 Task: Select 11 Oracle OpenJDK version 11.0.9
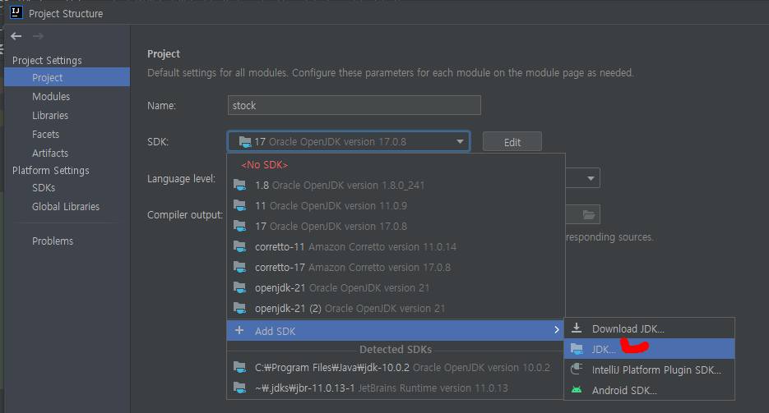click(x=396, y=205)
